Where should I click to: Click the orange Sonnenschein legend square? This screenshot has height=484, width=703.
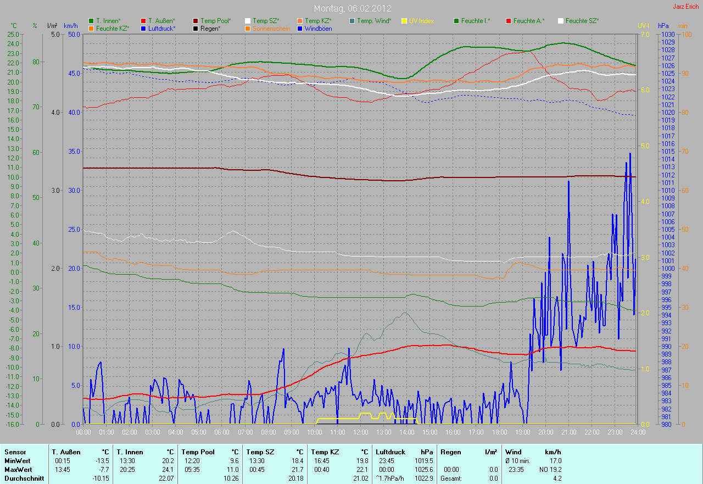click(x=248, y=28)
